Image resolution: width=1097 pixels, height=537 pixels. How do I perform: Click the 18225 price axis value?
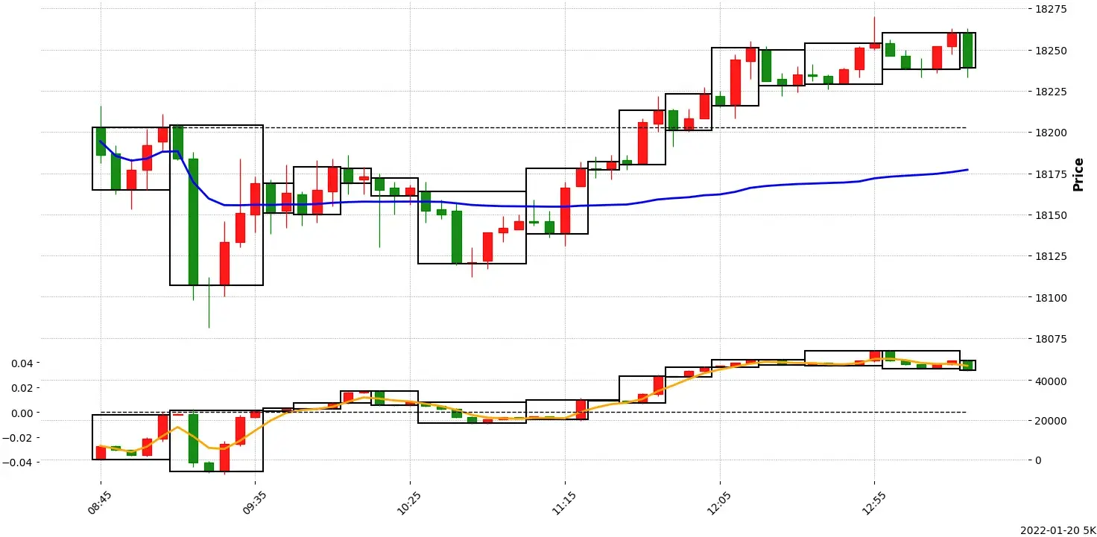[1052, 92]
